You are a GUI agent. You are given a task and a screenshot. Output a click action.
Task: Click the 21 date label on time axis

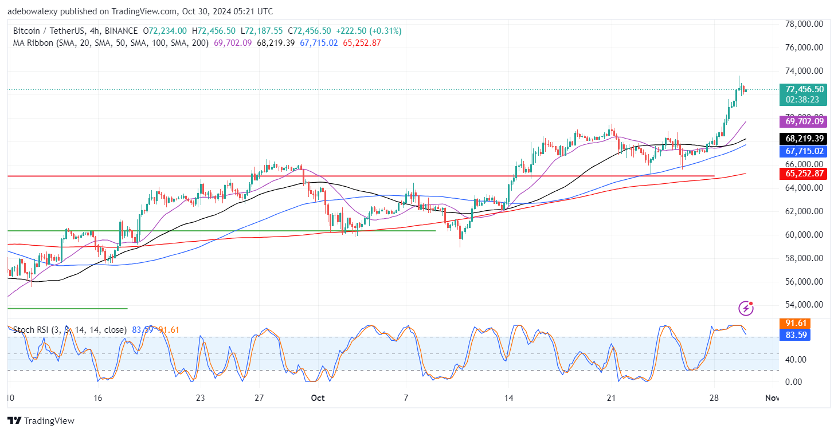tap(611, 398)
